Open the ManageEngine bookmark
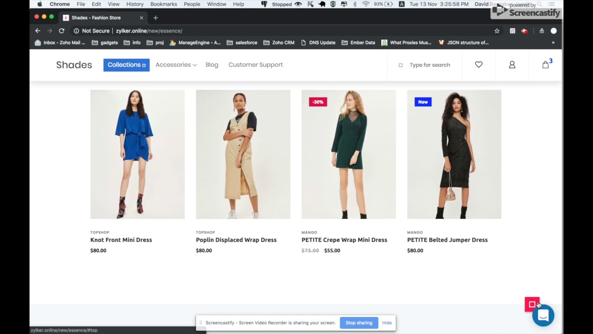Image resolution: width=593 pixels, height=334 pixels. [x=195, y=43]
